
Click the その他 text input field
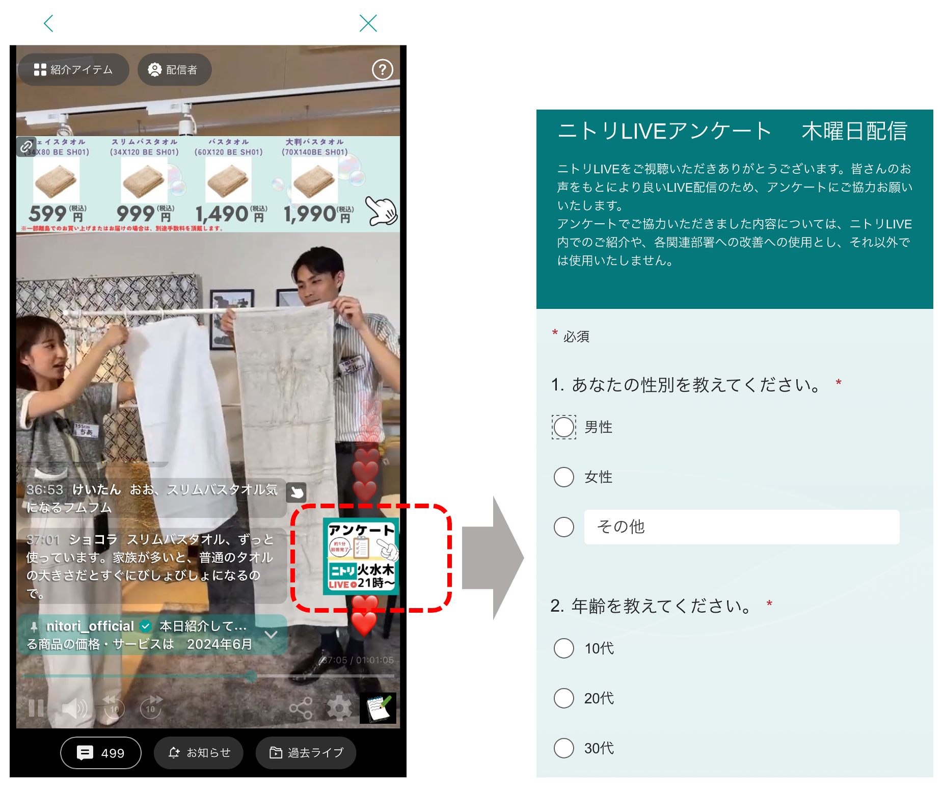742,527
